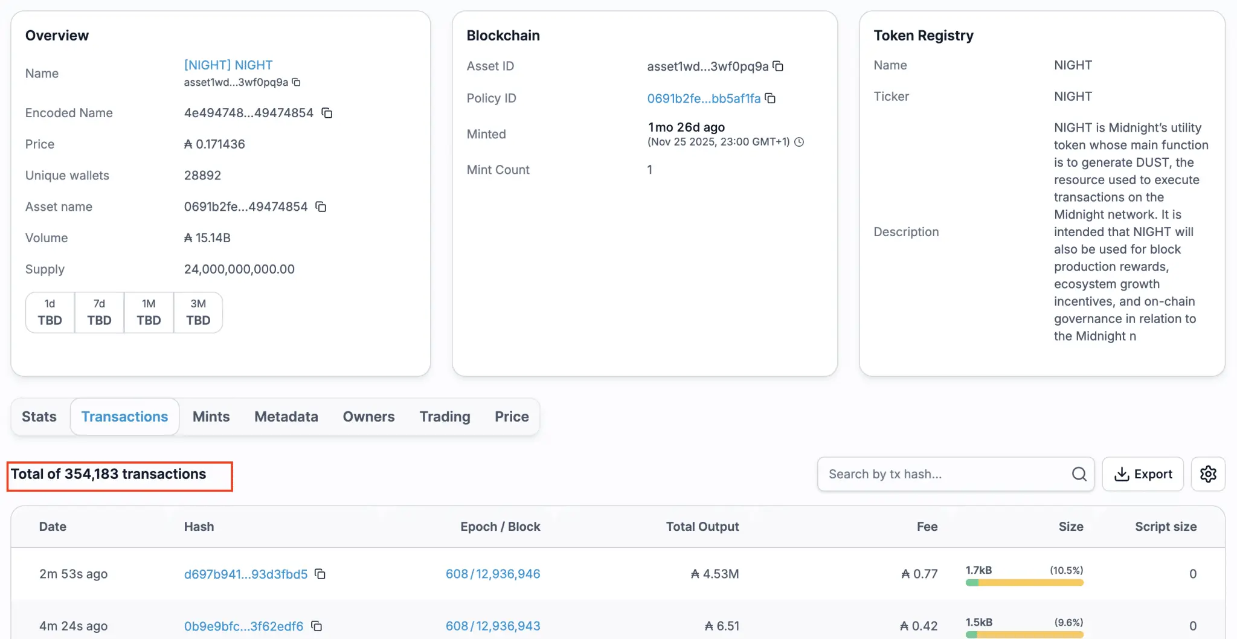
Task: Switch to the Owners tab
Action: click(x=368, y=416)
